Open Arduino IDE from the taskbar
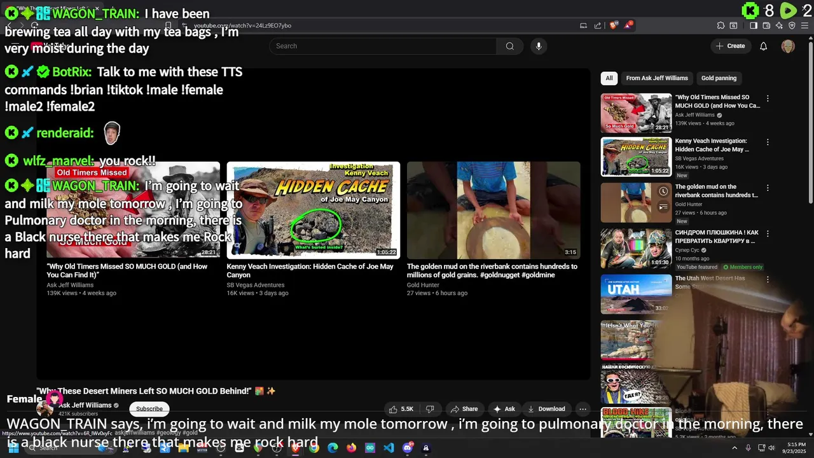Viewport: 814px width, 458px height. (x=370, y=448)
